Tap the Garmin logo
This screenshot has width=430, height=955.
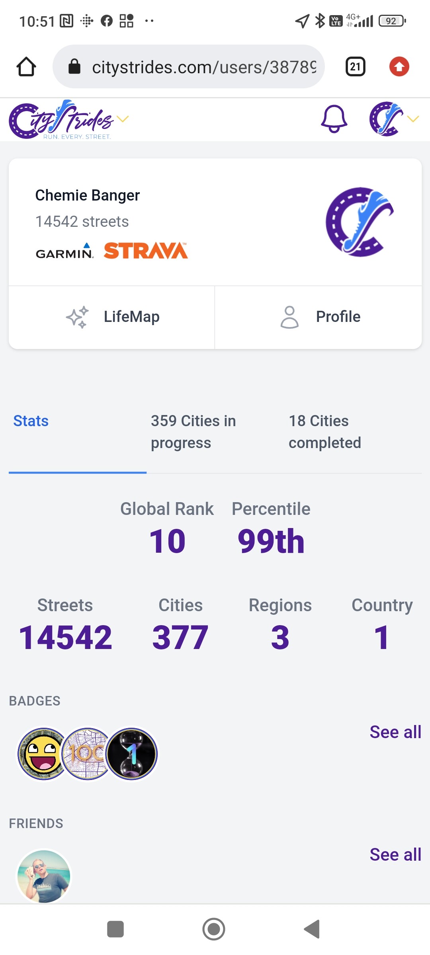coord(64,251)
